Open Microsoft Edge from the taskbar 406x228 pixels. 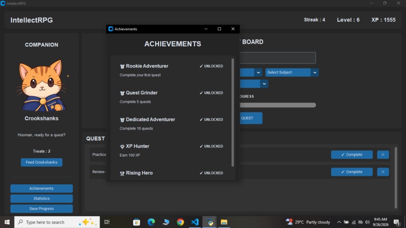tap(151, 222)
